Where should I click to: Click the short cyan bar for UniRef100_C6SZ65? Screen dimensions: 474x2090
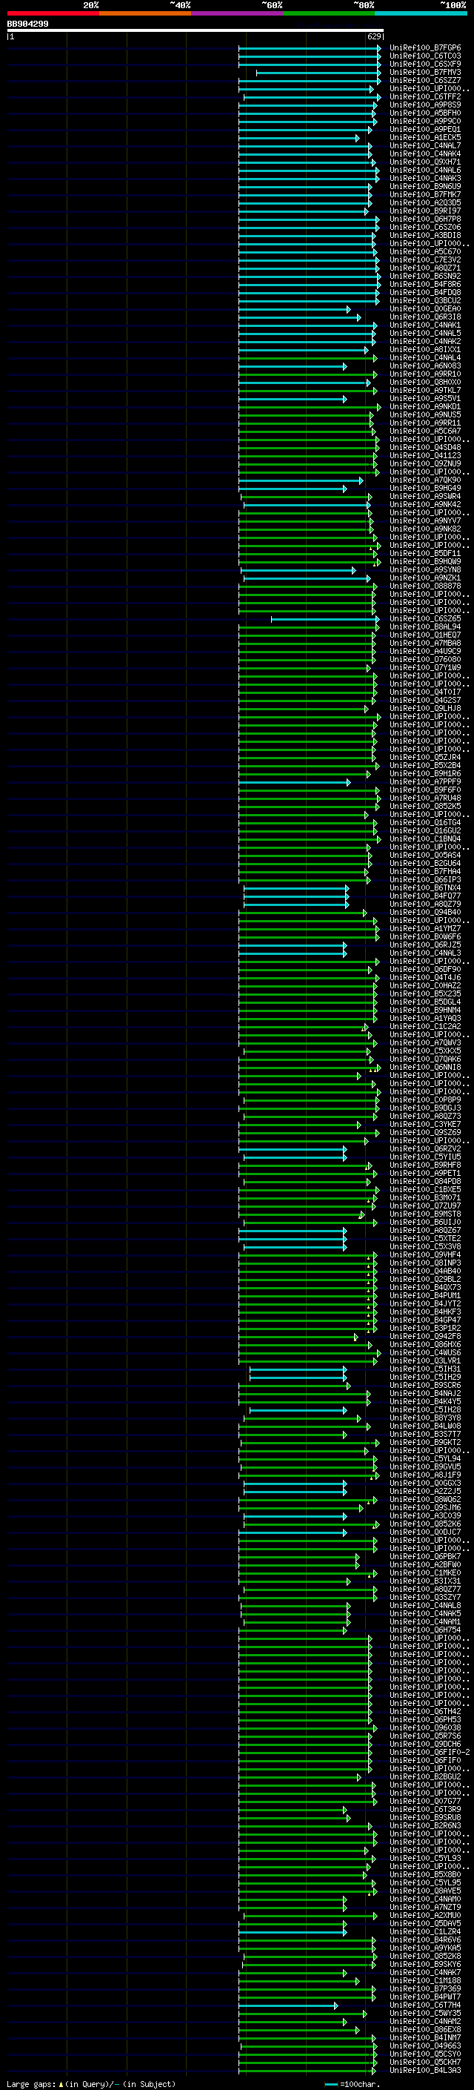coord(325,619)
